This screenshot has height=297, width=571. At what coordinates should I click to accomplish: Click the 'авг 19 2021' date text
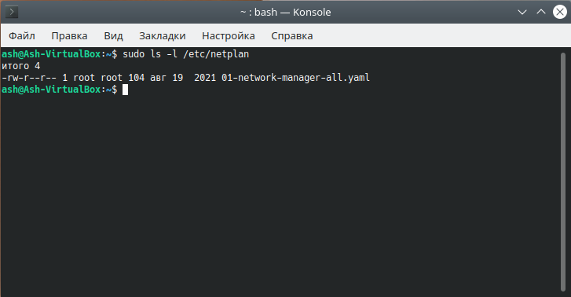click(183, 78)
